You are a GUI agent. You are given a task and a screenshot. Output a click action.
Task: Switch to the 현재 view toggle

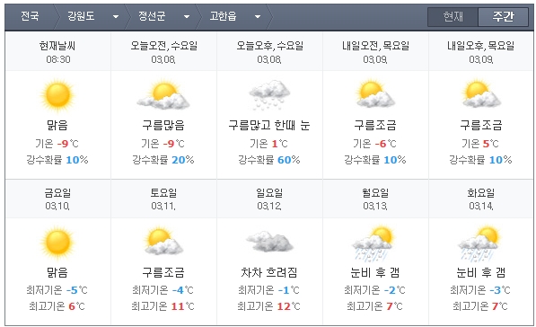coord(453,16)
